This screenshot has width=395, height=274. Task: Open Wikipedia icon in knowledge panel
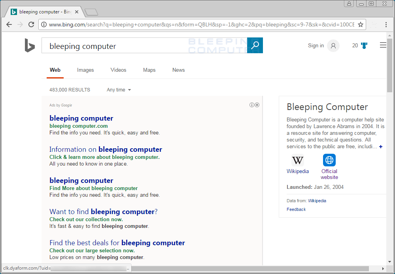(x=297, y=160)
